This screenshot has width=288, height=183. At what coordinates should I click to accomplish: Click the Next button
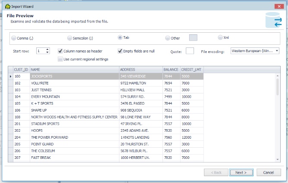tap(241, 172)
